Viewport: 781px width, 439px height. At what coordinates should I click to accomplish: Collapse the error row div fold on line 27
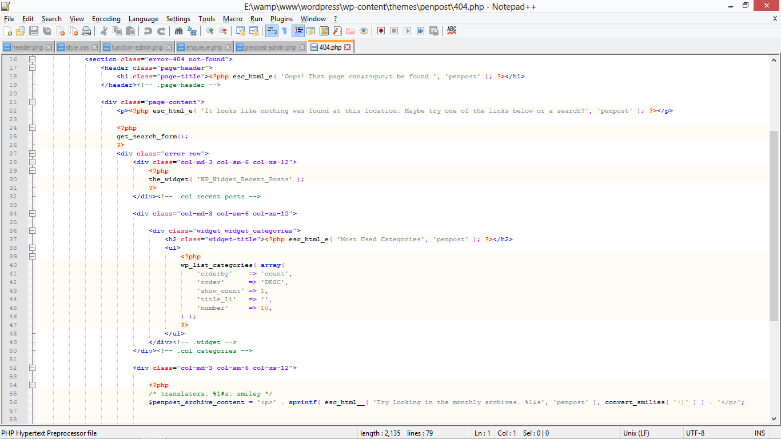coord(33,154)
